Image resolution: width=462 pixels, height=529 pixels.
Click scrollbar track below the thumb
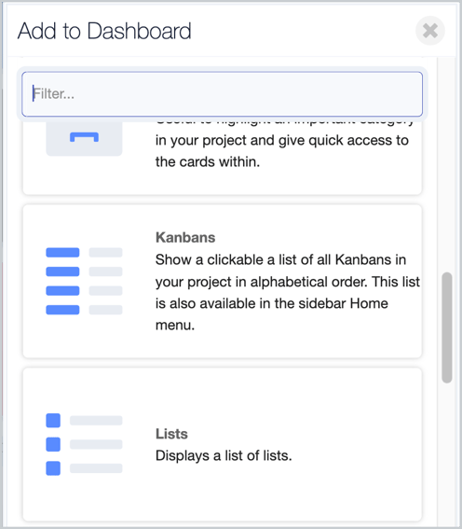click(447, 452)
